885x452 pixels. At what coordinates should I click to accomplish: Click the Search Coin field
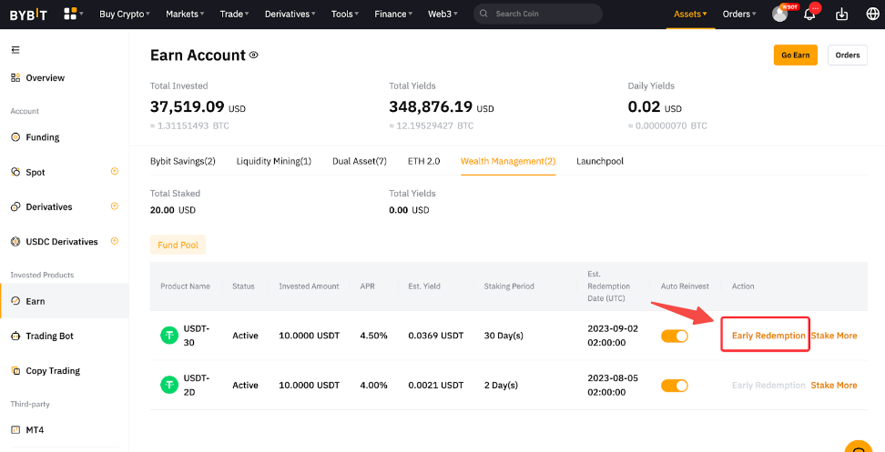pyautogui.click(x=538, y=14)
